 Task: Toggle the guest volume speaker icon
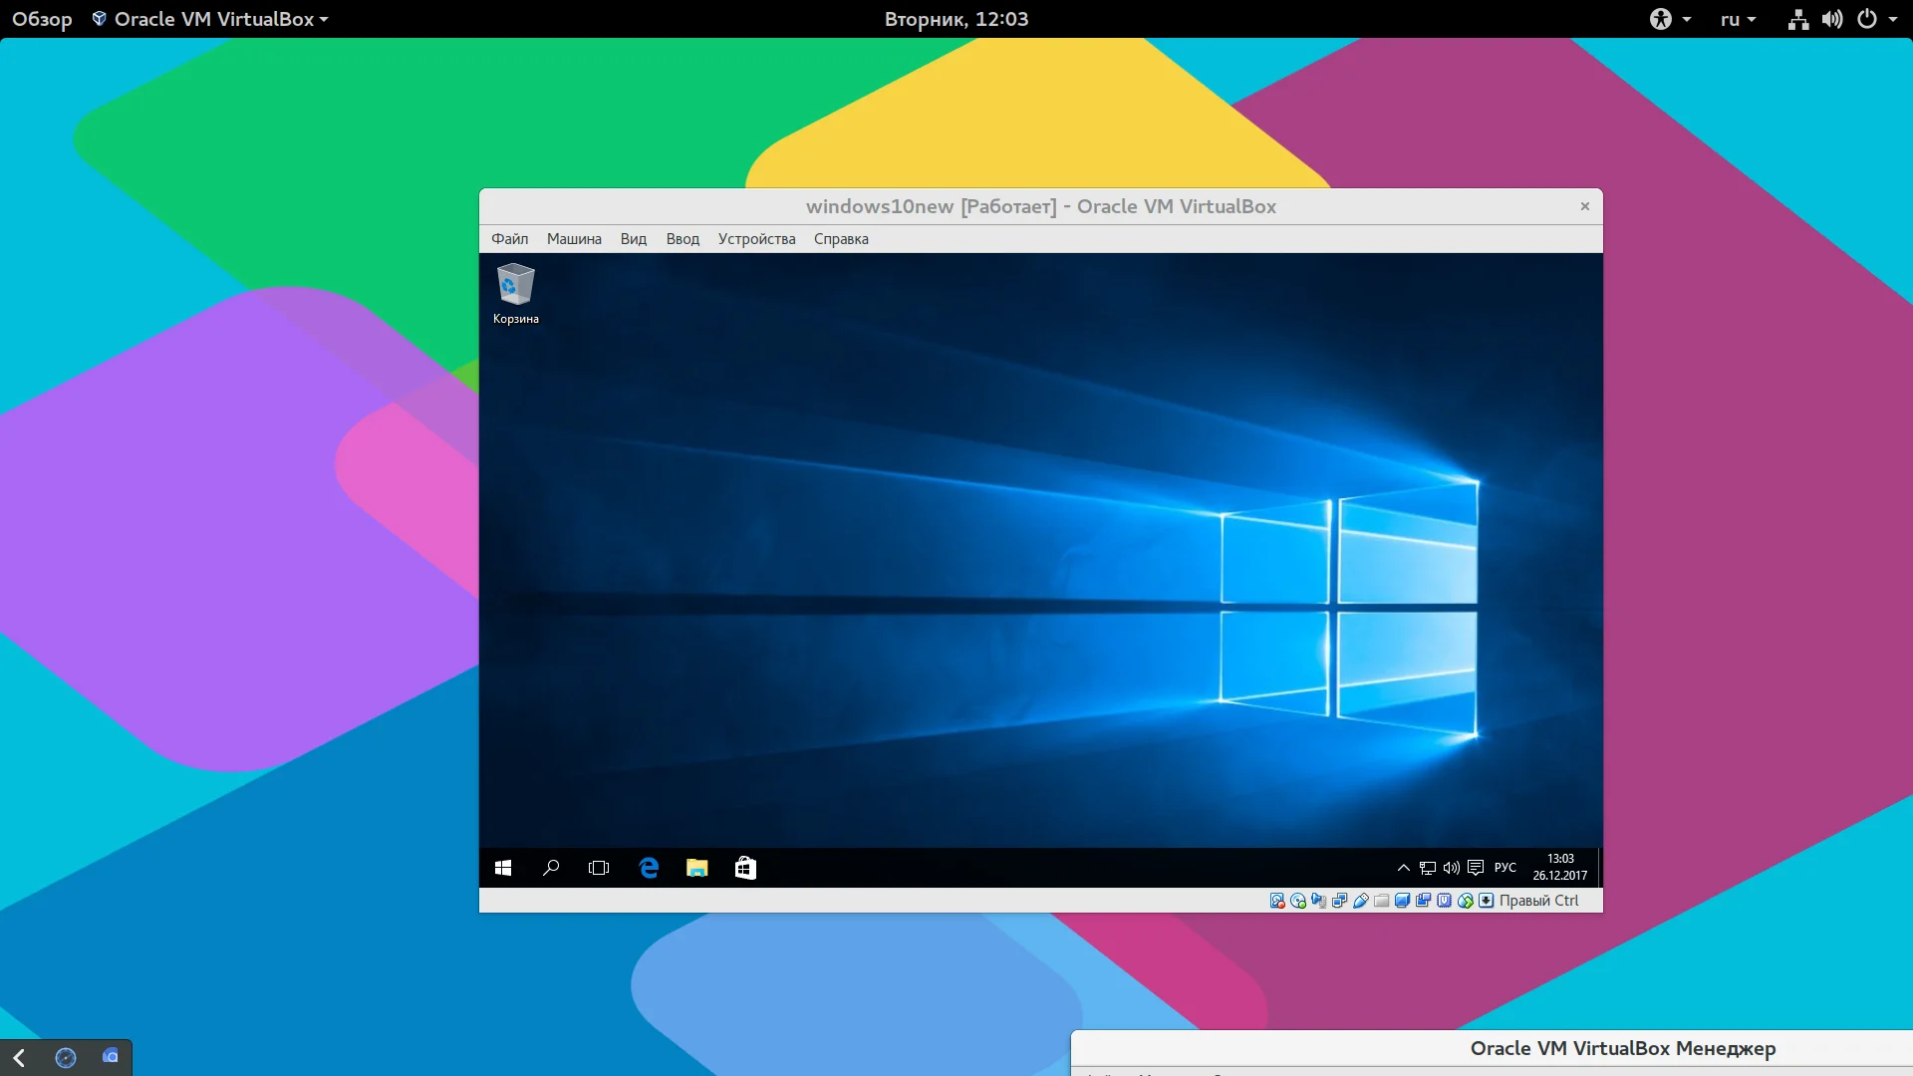click(x=1452, y=868)
